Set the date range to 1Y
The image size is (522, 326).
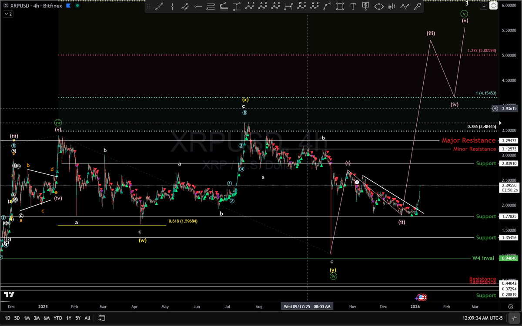(69, 318)
